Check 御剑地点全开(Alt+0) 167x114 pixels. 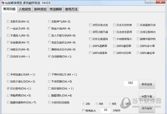tap(49, 49)
